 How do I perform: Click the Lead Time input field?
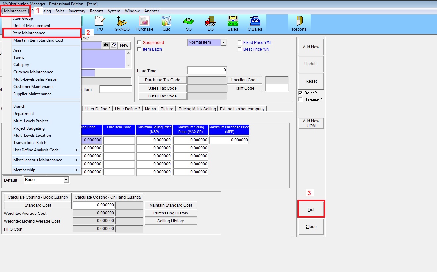pos(207,70)
